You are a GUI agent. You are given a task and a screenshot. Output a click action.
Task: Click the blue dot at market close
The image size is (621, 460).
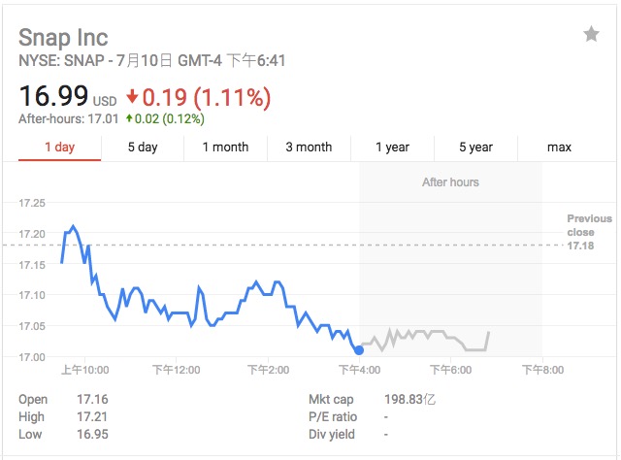point(359,349)
